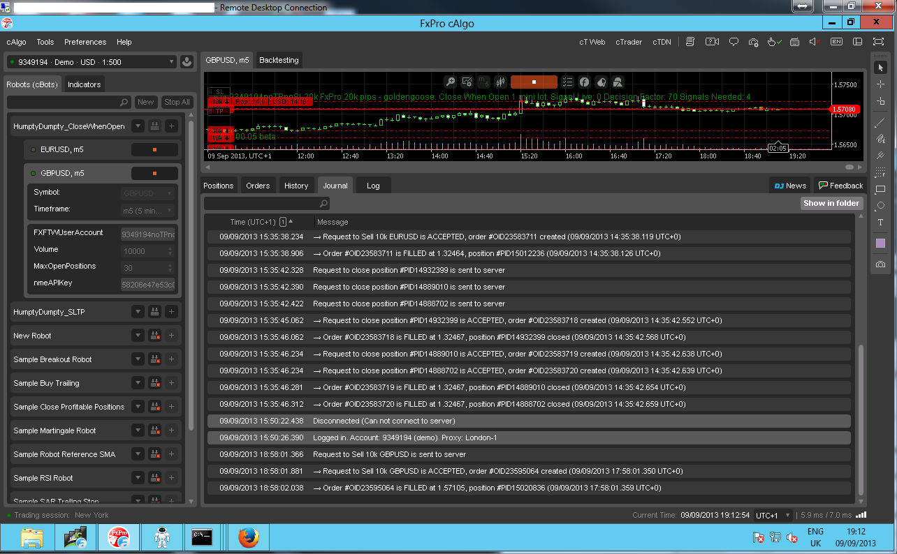Click the chart horizontal scroll slider handle
897x554 pixels.
click(849, 167)
